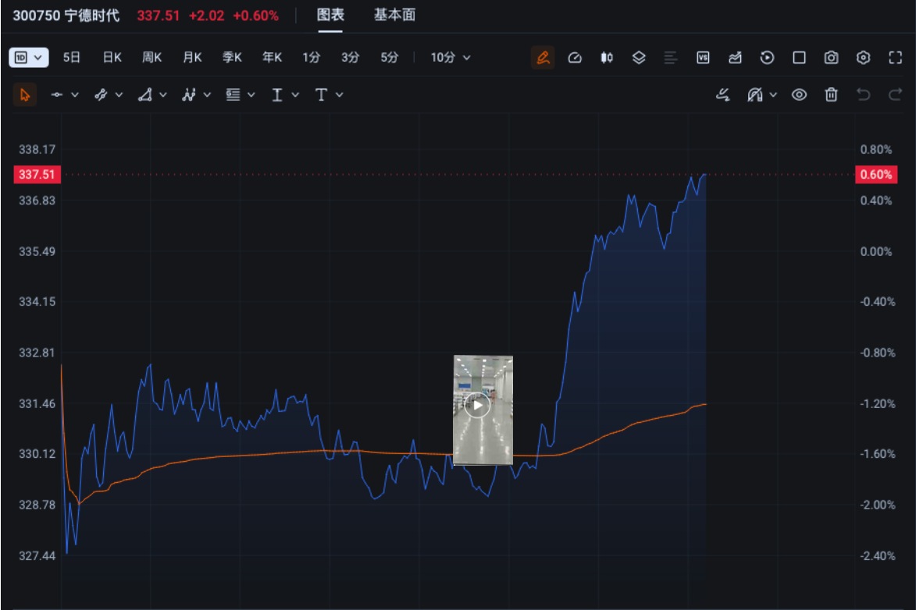916x610 pixels.
Task: Expand the text tool chevron
Action: 339,94
